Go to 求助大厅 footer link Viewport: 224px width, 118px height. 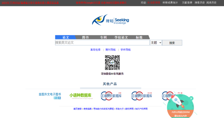click(119, 109)
